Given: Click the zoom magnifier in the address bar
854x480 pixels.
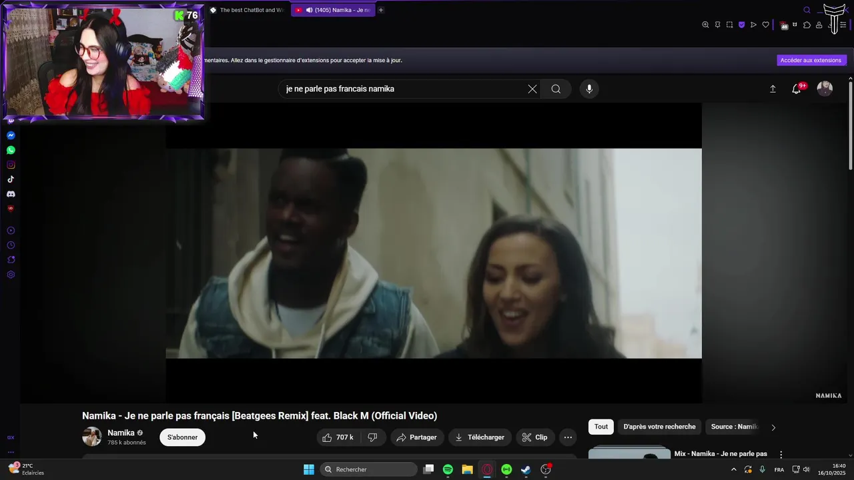Looking at the screenshot, I should [705, 25].
